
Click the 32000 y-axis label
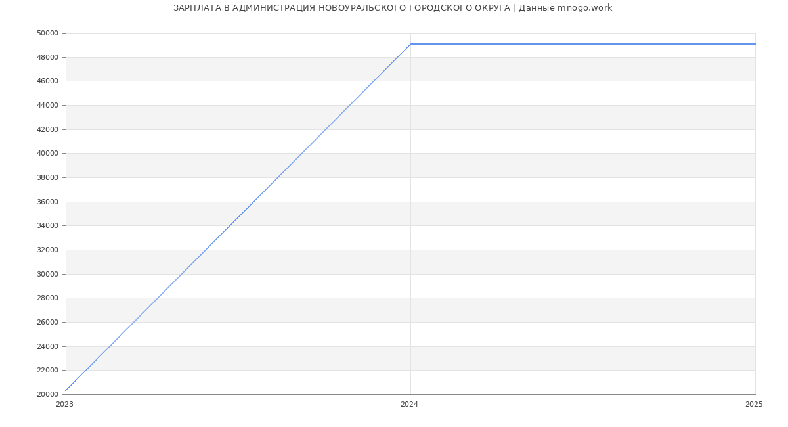[x=47, y=250]
